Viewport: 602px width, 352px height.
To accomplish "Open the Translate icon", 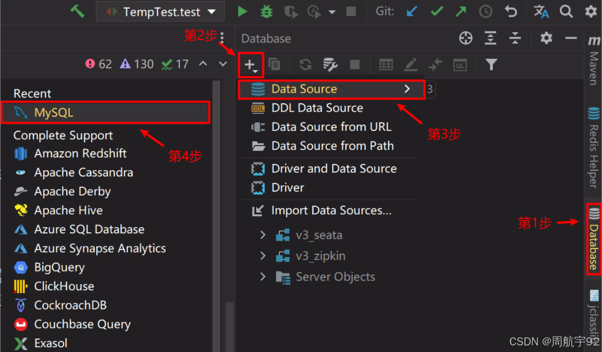I will point(541,12).
